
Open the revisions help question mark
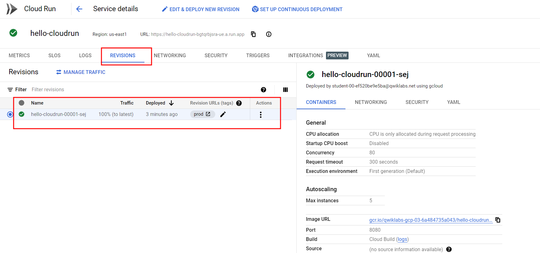pyautogui.click(x=264, y=90)
